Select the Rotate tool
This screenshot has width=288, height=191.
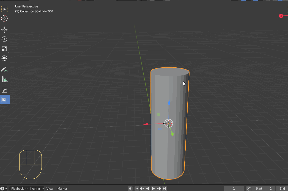4,39
